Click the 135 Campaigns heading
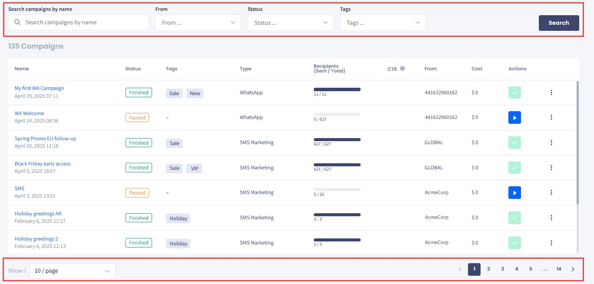Image resolution: width=594 pixels, height=284 pixels. pos(36,46)
